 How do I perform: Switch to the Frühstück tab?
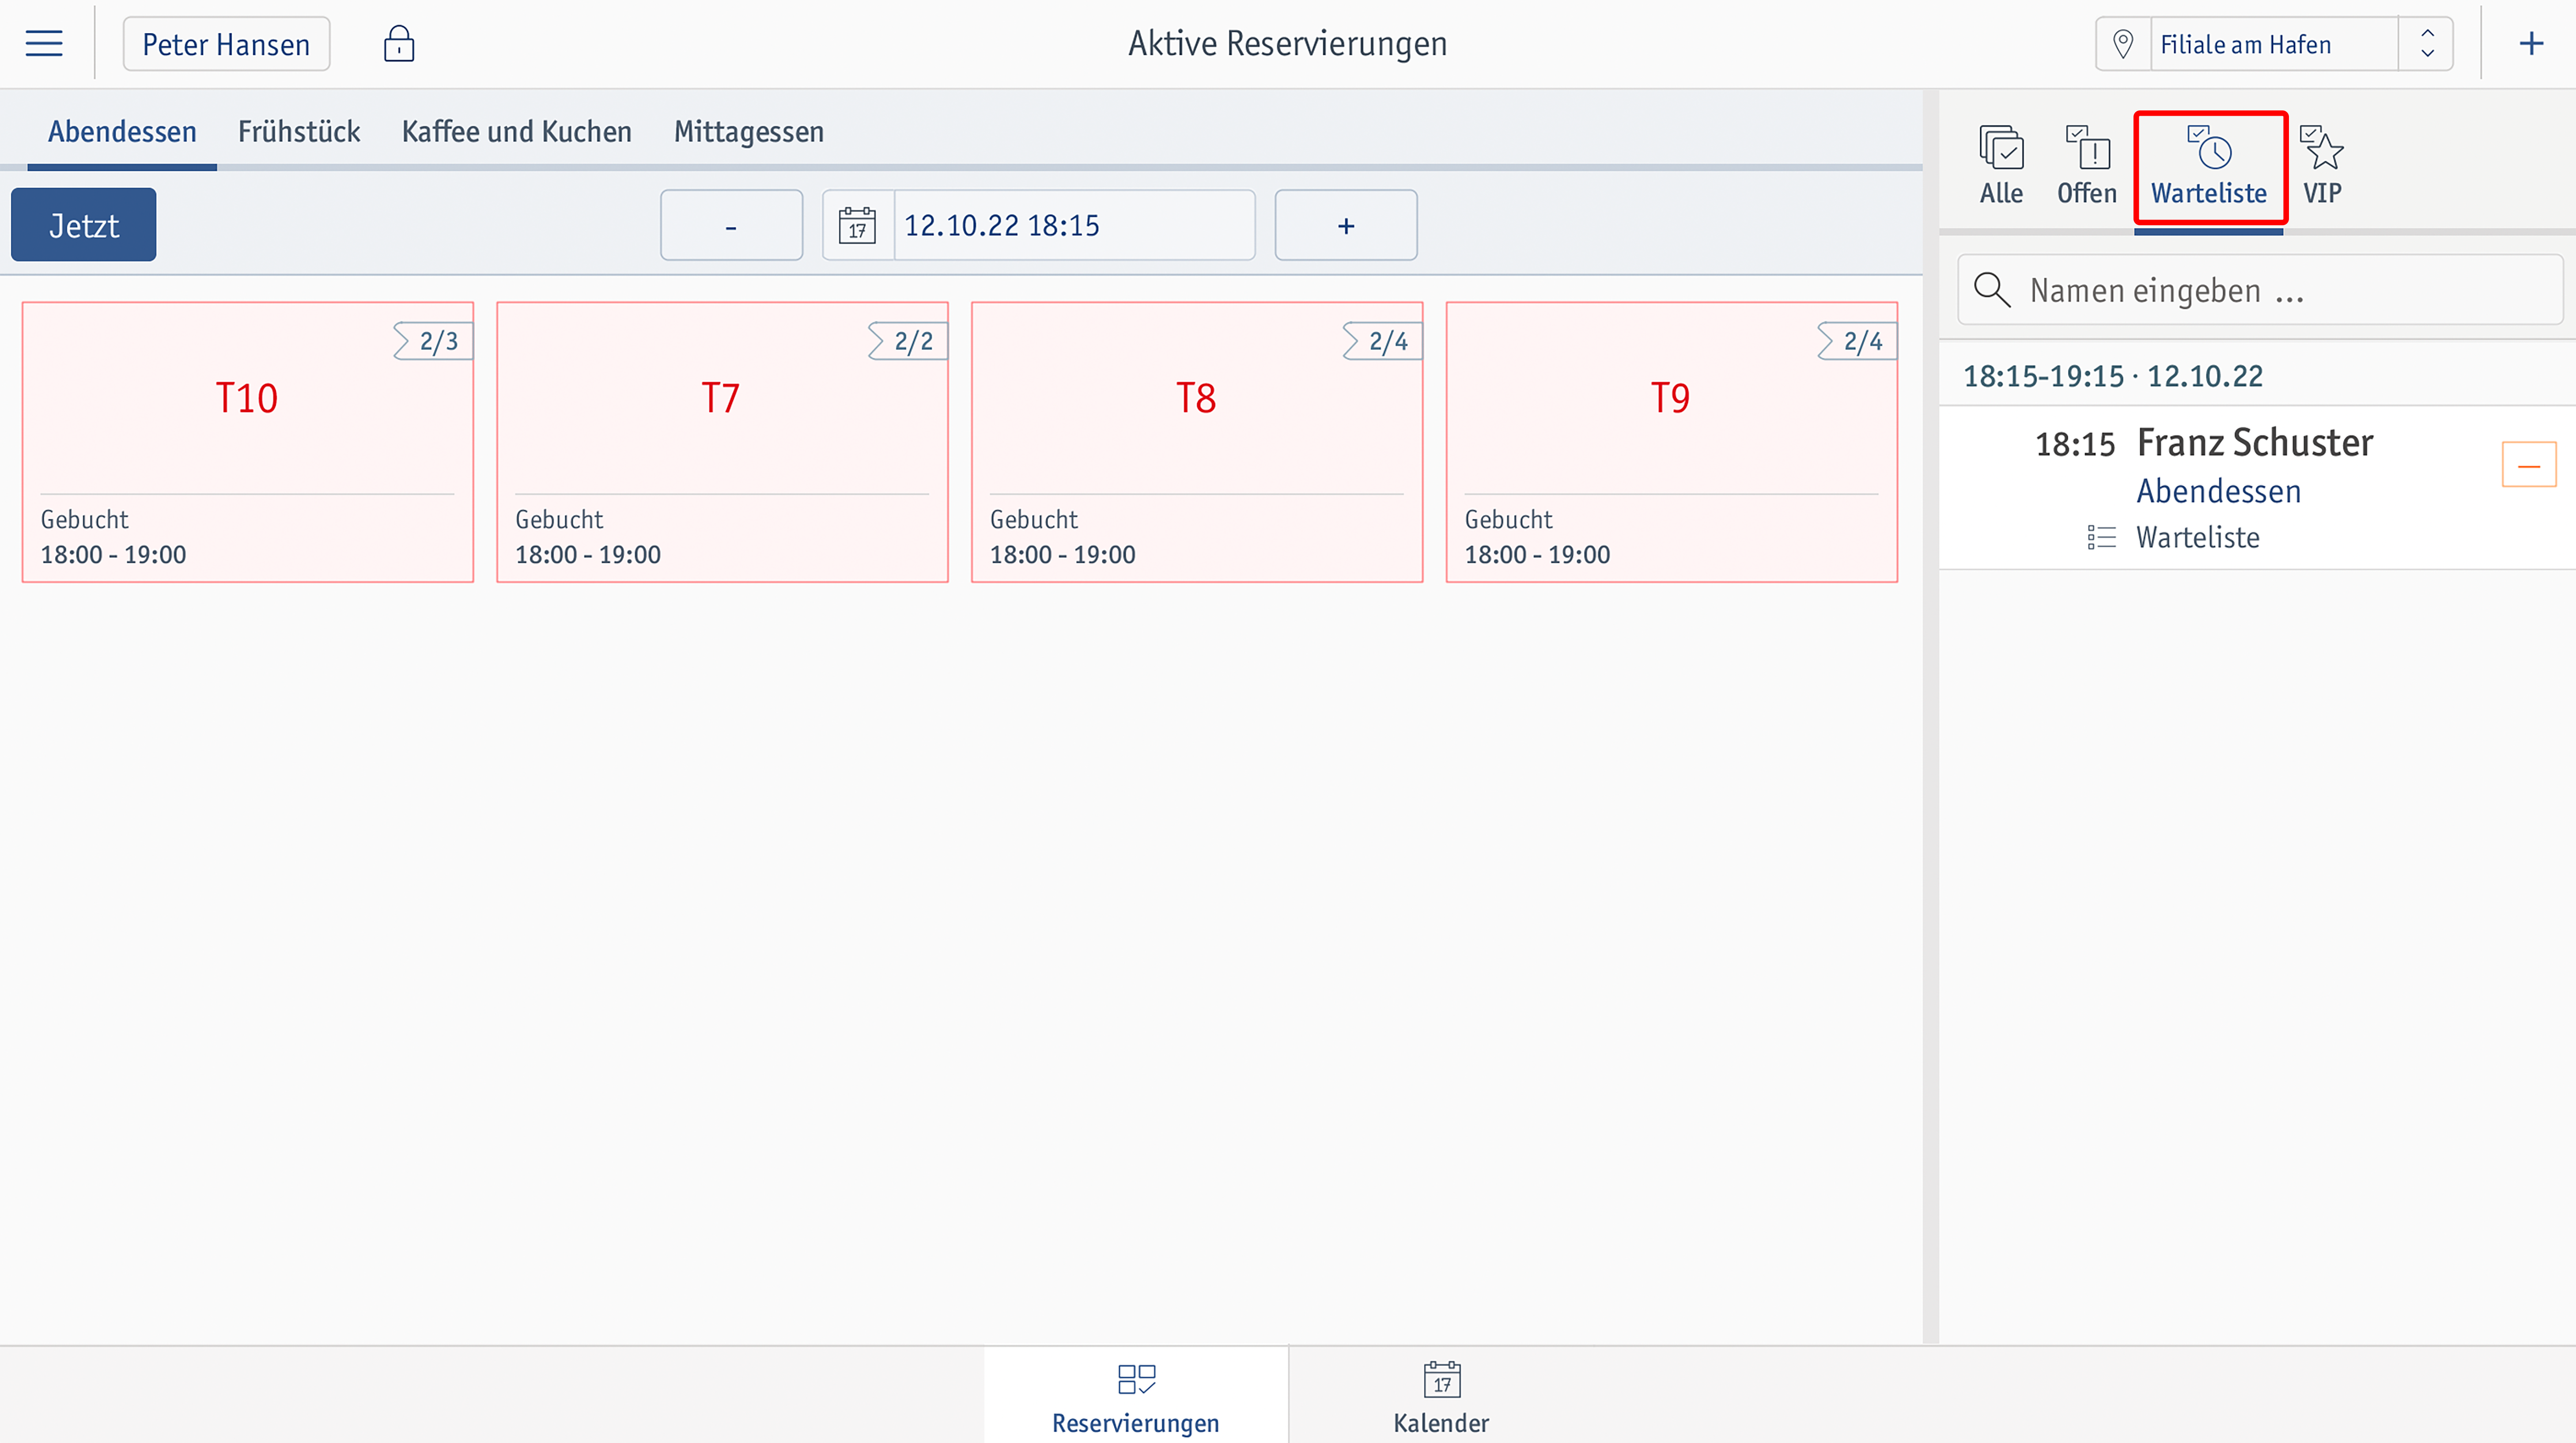coord(299,131)
